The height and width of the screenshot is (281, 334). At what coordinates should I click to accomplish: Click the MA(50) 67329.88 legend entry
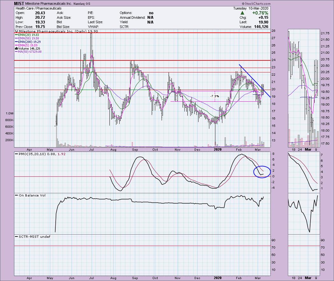click(x=28, y=52)
